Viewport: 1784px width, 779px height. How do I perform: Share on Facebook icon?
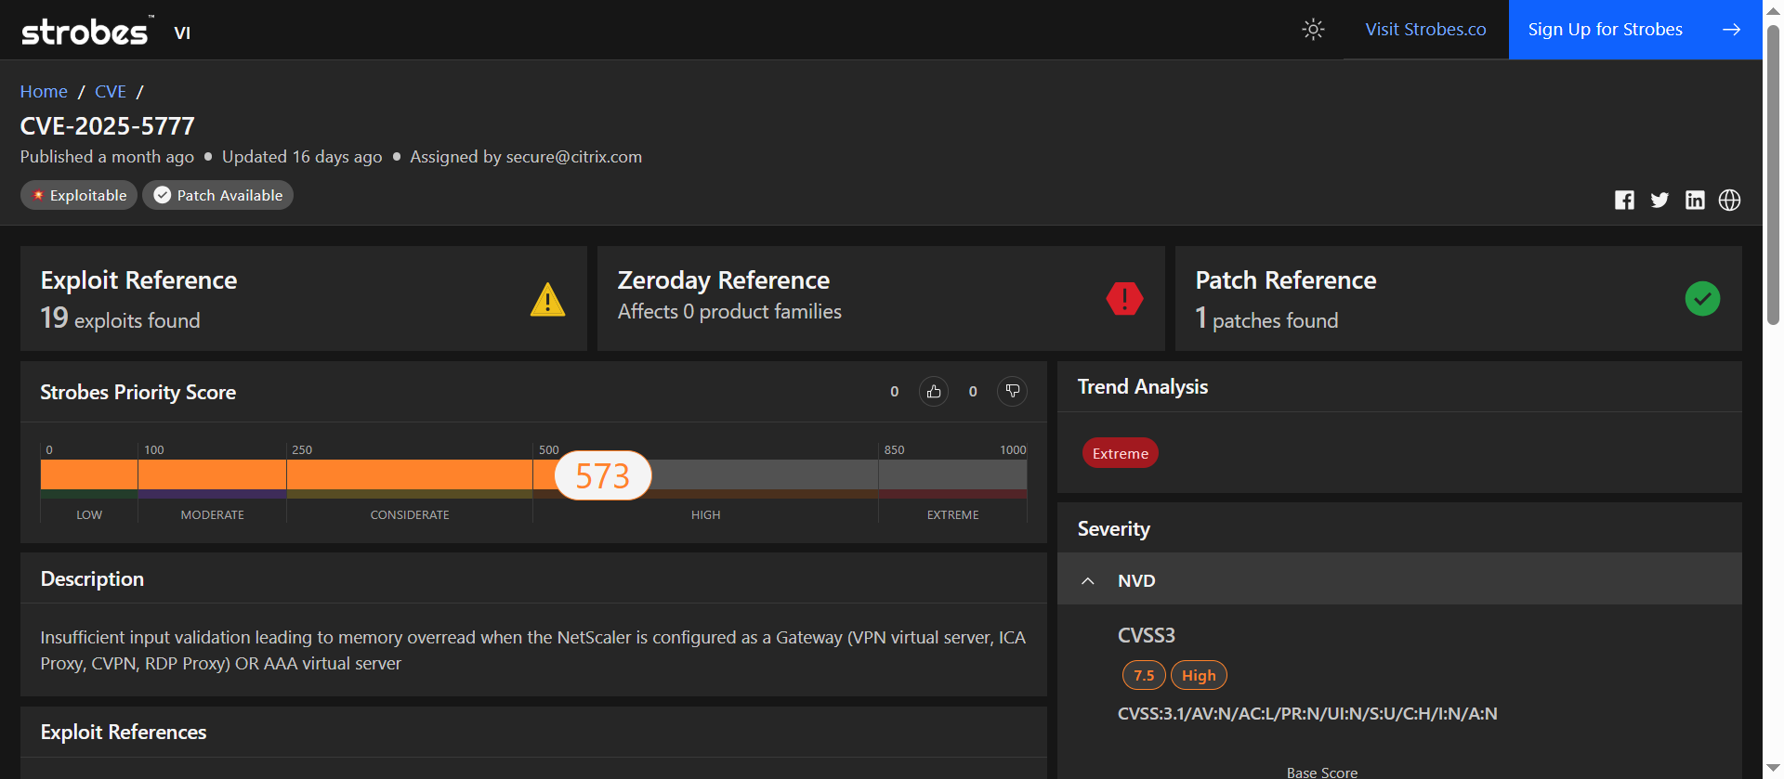click(x=1624, y=200)
